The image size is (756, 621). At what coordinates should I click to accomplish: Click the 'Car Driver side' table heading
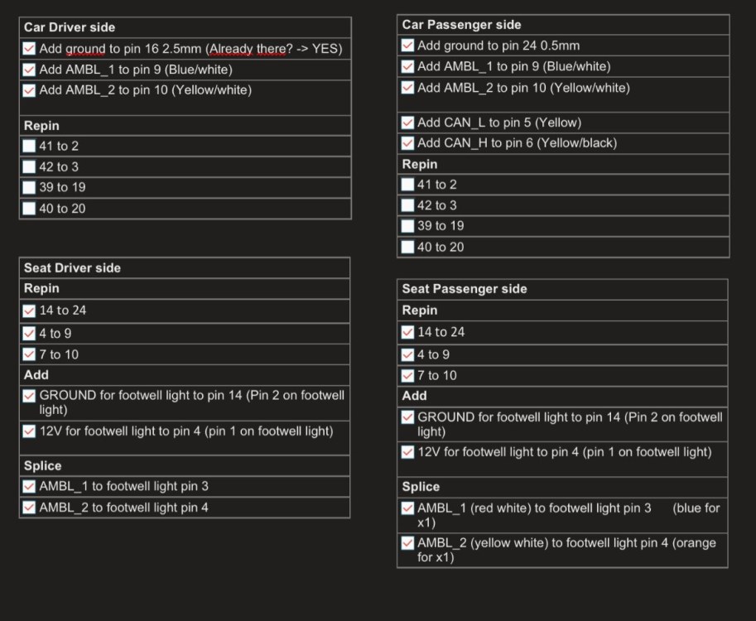click(70, 27)
